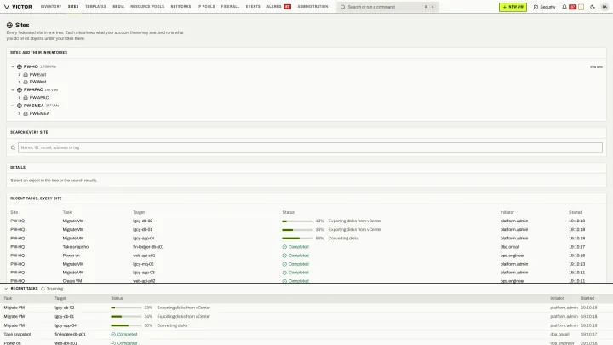Open the PA user avatar menu
This screenshot has height=345, width=613.
604,7
